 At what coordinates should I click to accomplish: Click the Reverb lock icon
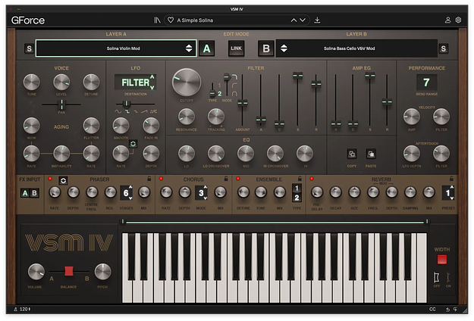(451, 179)
